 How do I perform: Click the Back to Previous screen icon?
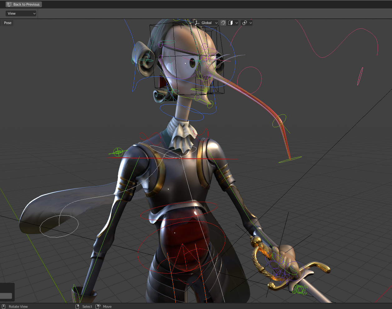(x=9, y=4)
